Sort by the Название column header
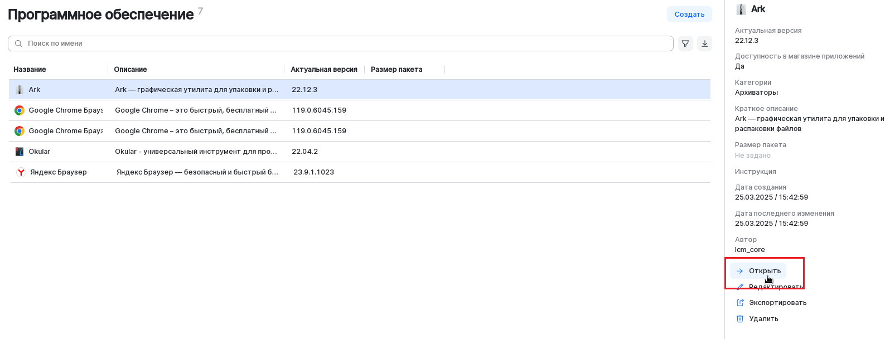Image resolution: width=885 pixels, height=339 pixels. 30,70
